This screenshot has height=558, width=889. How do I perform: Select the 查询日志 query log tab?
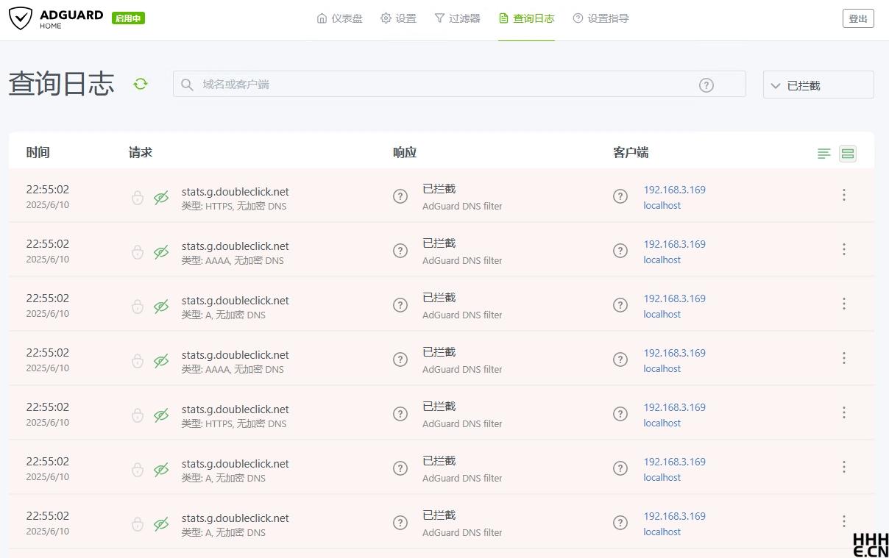[x=526, y=18]
